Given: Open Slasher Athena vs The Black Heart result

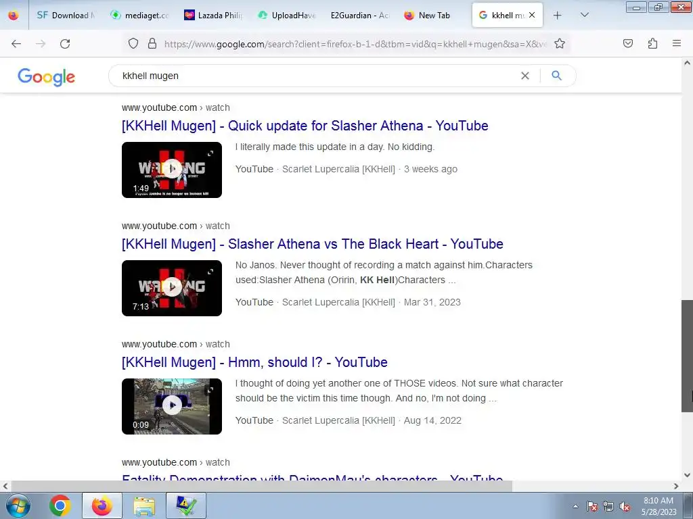Looking at the screenshot, I should coord(313,244).
